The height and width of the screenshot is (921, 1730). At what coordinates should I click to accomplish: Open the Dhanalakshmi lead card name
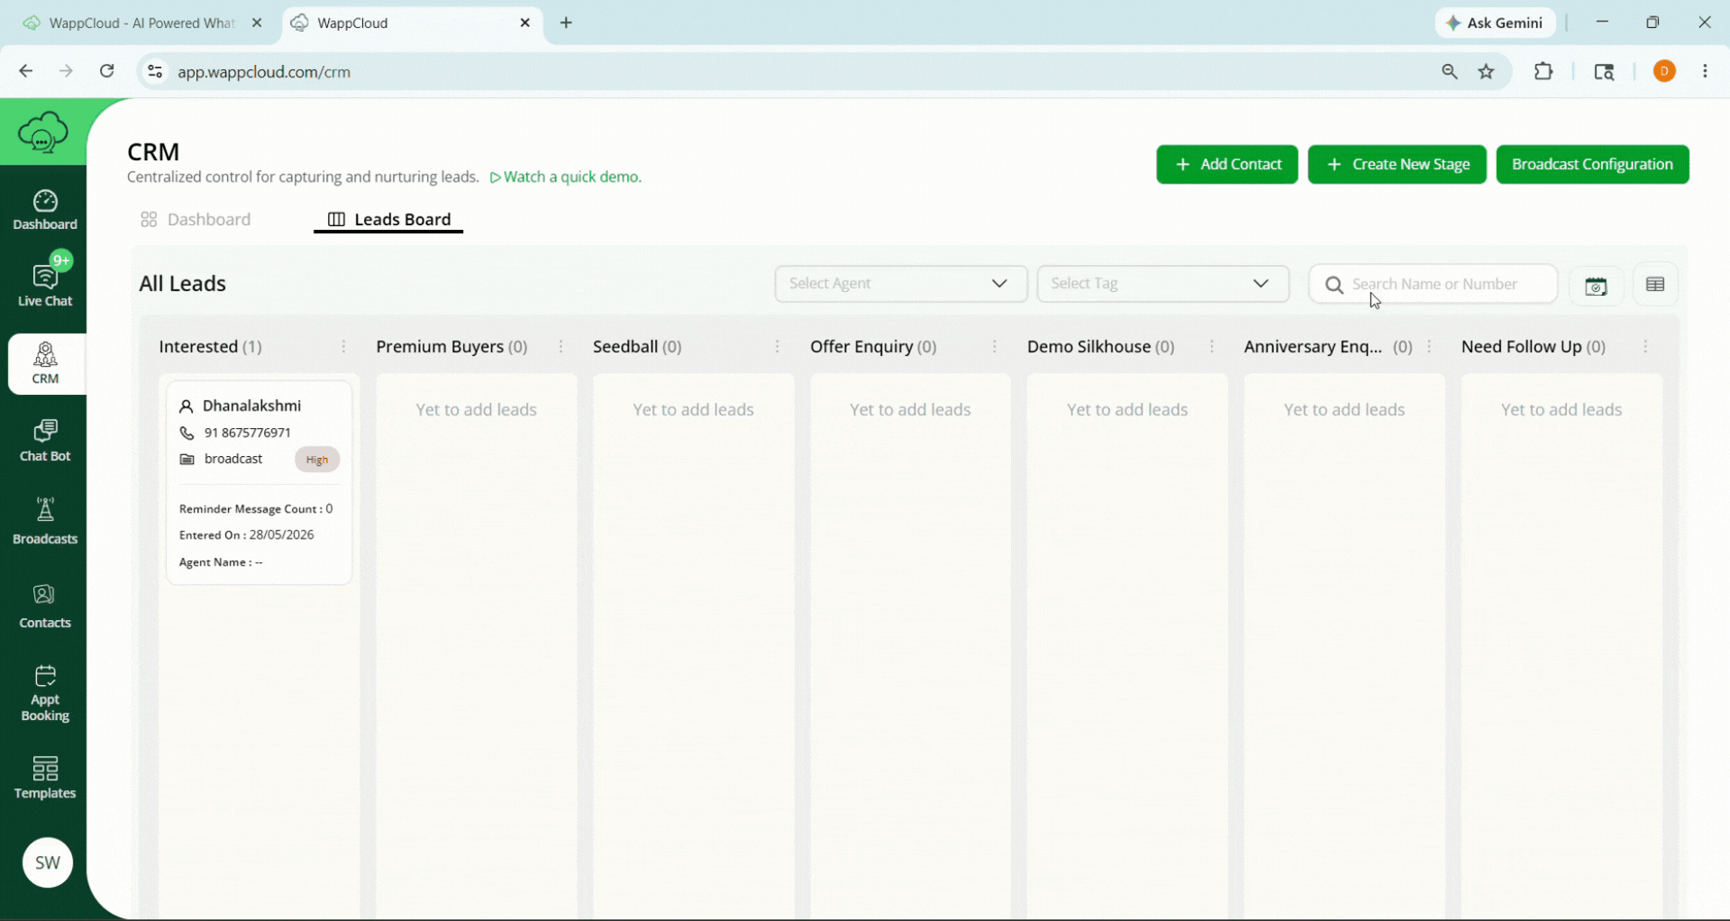point(251,406)
